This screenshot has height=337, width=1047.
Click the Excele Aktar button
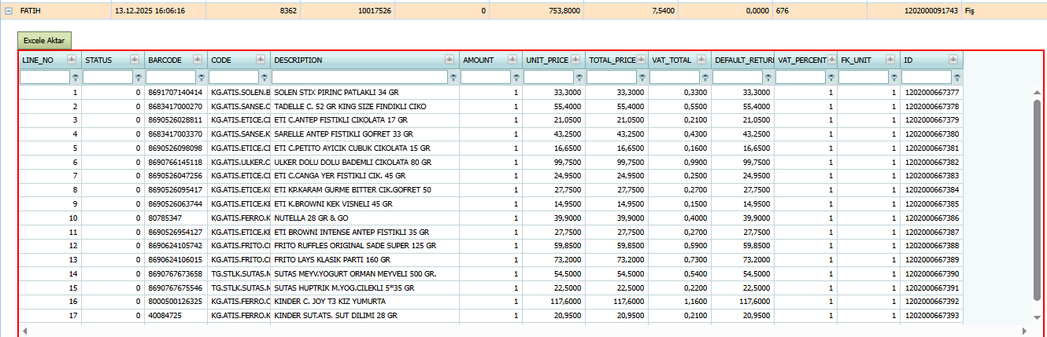[x=45, y=40]
